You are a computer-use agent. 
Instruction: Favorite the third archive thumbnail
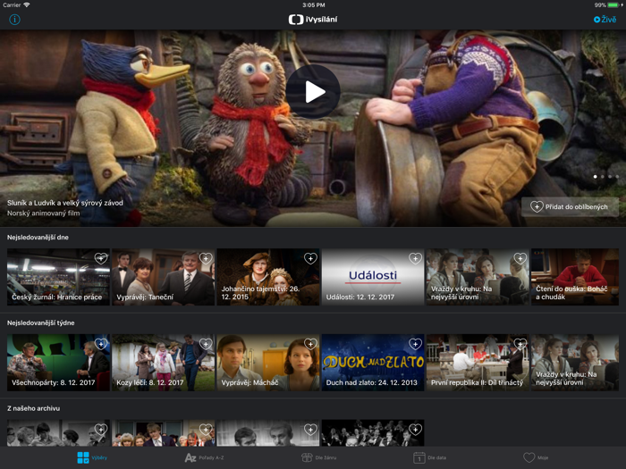click(x=310, y=430)
